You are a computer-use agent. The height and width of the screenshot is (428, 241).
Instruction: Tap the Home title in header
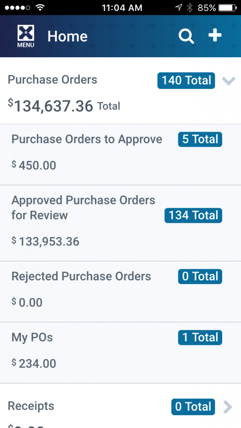pyautogui.click(x=67, y=36)
